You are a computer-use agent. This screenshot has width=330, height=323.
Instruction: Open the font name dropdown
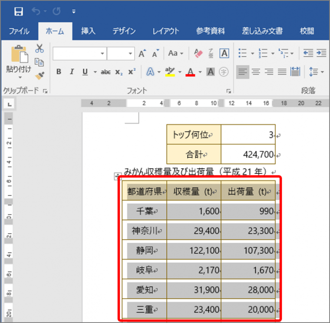[102, 53]
